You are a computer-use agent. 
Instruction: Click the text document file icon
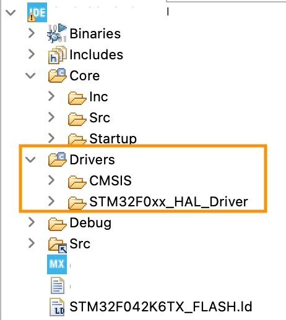pyautogui.click(x=58, y=285)
